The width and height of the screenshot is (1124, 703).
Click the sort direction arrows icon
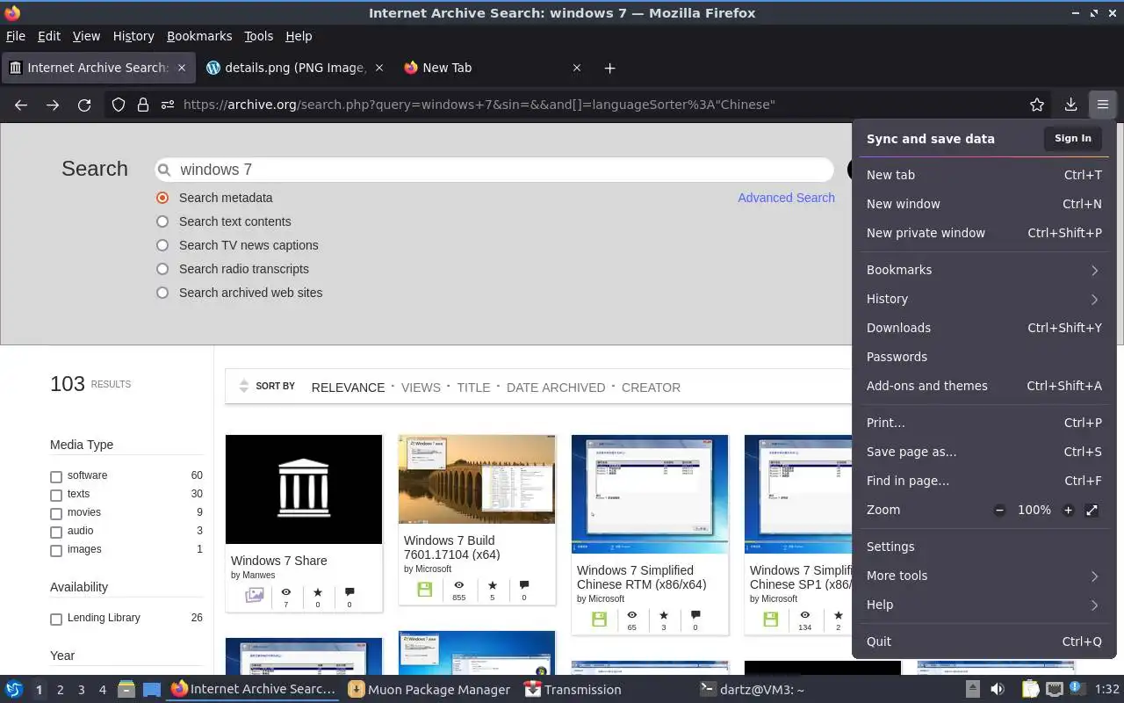pos(244,386)
